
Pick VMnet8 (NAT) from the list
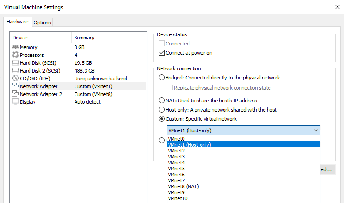pos(183,186)
